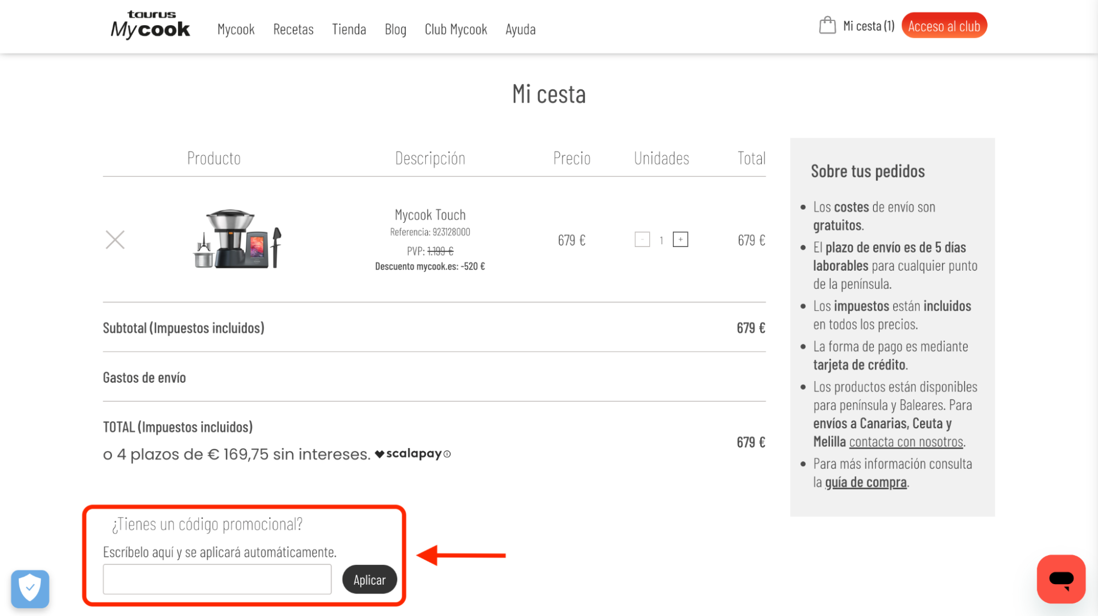Click the costes de envío son gratuitos bullet
Image resolution: width=1098 pixels, height=616 pixels.
point(874,216)
